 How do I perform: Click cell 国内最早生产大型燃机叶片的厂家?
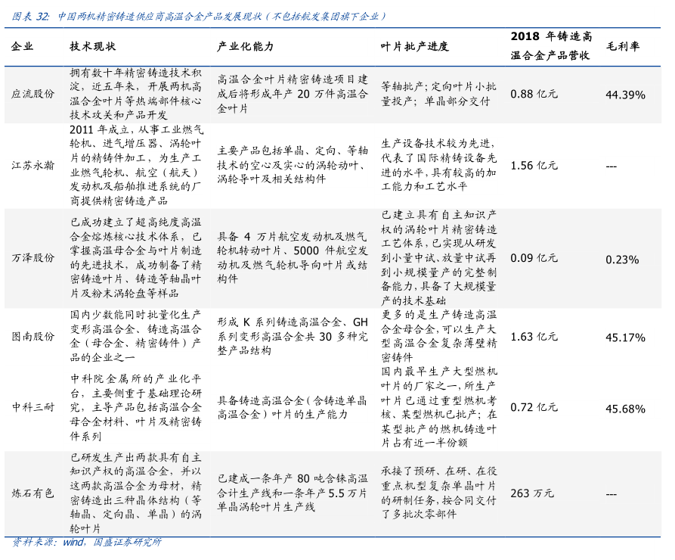(438, 407)
